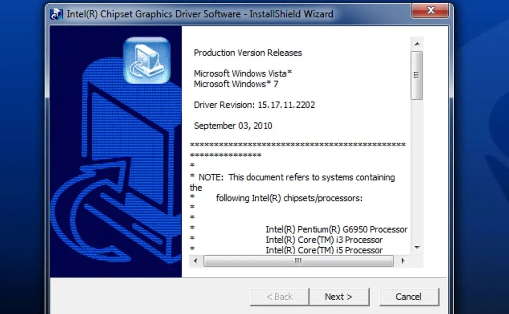
Task: Click 'Microsoft Windows Vista*' line
Action: click(x=243, y=74)
